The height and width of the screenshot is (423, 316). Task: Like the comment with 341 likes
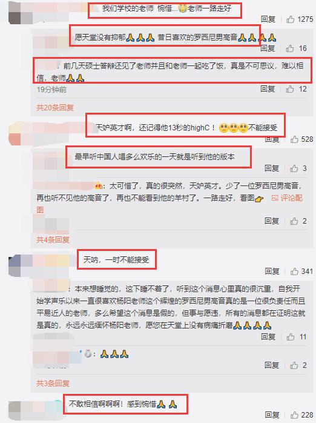point(294,271)
